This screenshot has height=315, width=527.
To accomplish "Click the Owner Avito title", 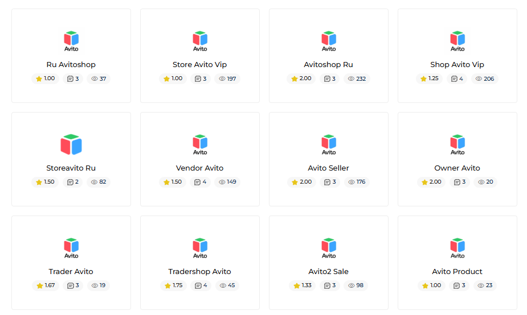I will point(457,168).
